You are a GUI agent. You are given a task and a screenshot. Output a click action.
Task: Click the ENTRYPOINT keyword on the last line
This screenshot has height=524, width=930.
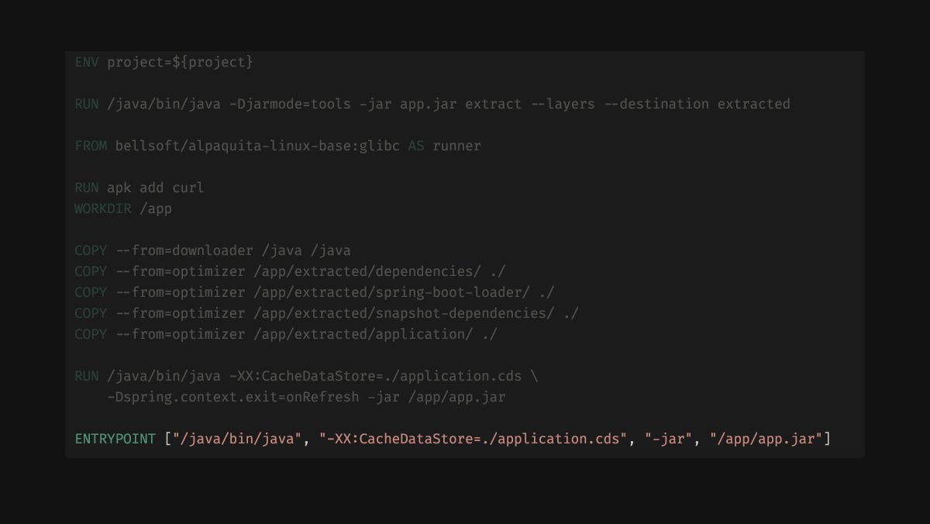pos(115,439)
